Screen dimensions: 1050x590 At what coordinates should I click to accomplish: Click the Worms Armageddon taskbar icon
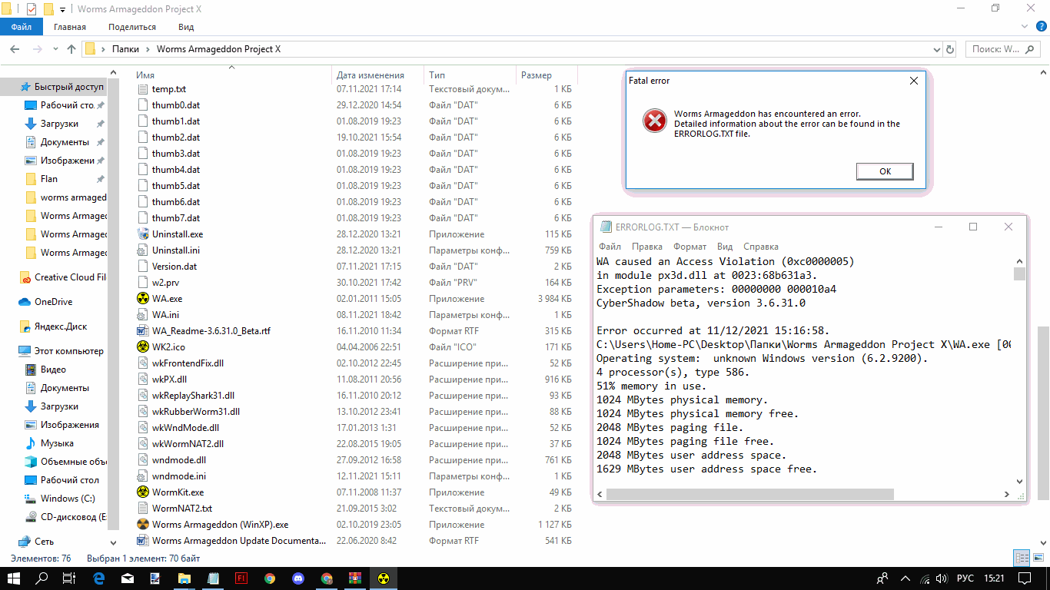(384, 578)
